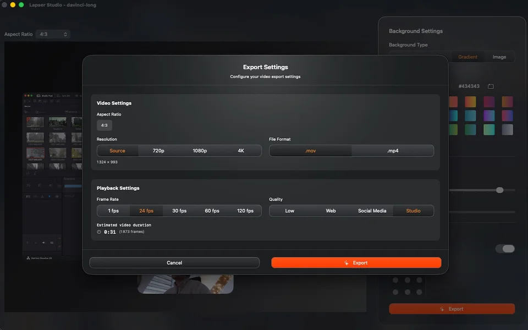528x330 pixels.
Task: Switch to Image background tab
Action: (x=499, y=57)
